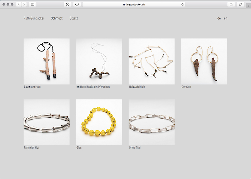The width and height of the screenshot is (251, 179).
Task: Open the Share menu icon
Action: coord(231,4)
